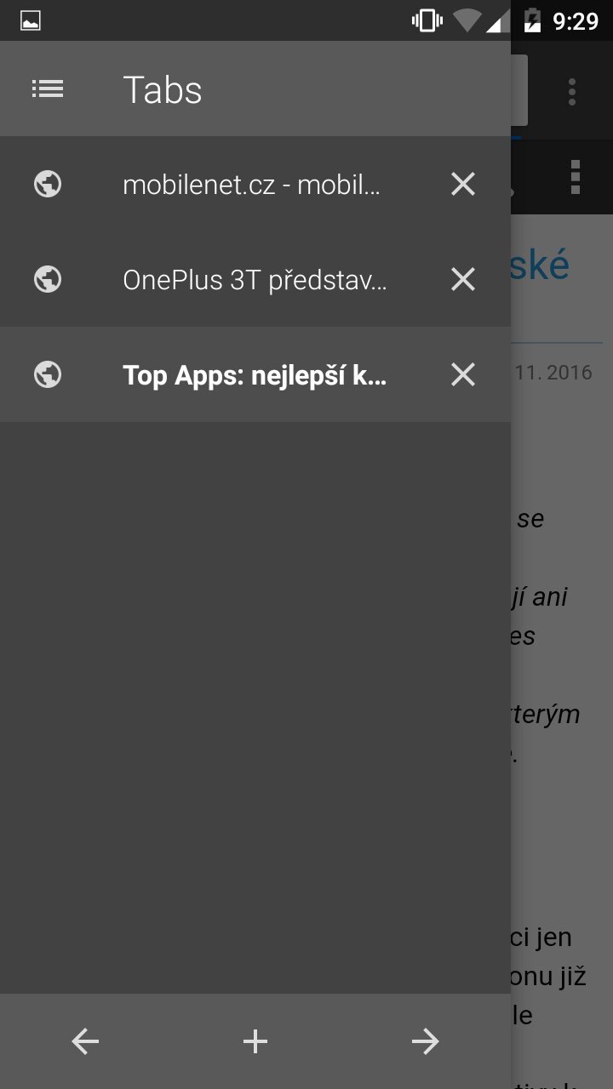Tap the battery icon in the status bar
613x1089 pixels.
coord(533,20)
